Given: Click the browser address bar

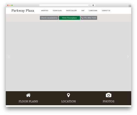Looking at the screenshot, I should pos(65,5).
